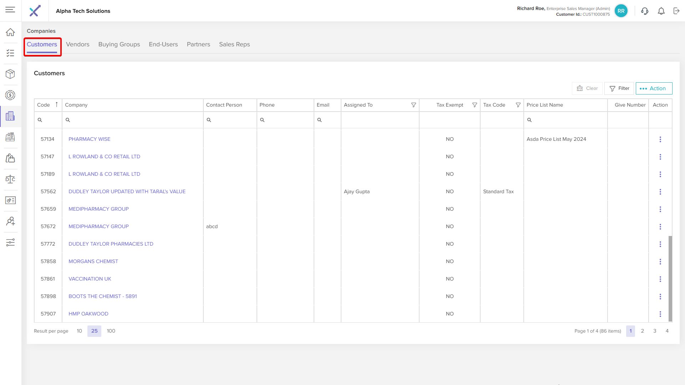This screenshot has width=685, height=385.
Task: Open the hamburger menu icon
Action: pos(10,10)
